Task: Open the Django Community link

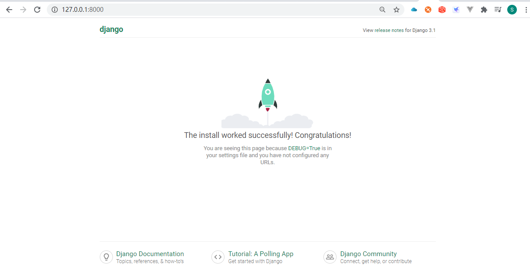Action: click(369, 254)
